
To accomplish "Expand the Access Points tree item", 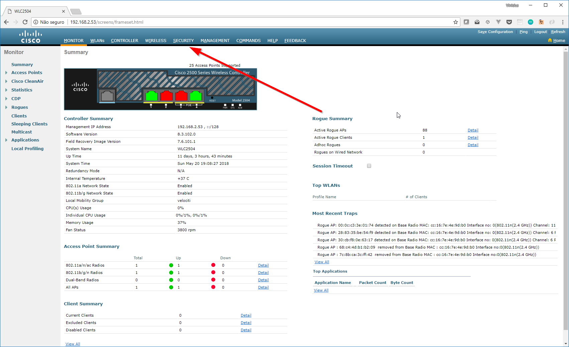I will [6, 72].
